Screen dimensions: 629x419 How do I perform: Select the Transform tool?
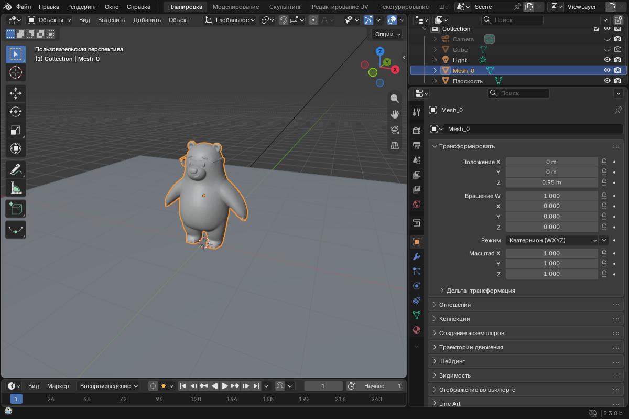(16, 148)
